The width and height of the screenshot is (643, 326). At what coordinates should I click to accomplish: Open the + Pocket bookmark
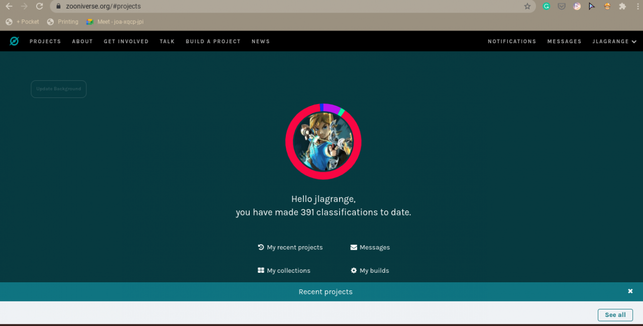tap(22, 22)
